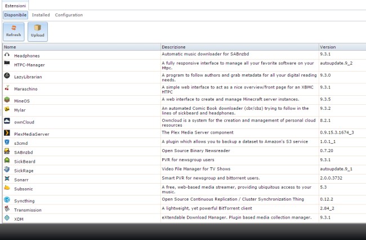
Task: Click 'The Plex Media Server component' description
Action: tap(198, 132)
